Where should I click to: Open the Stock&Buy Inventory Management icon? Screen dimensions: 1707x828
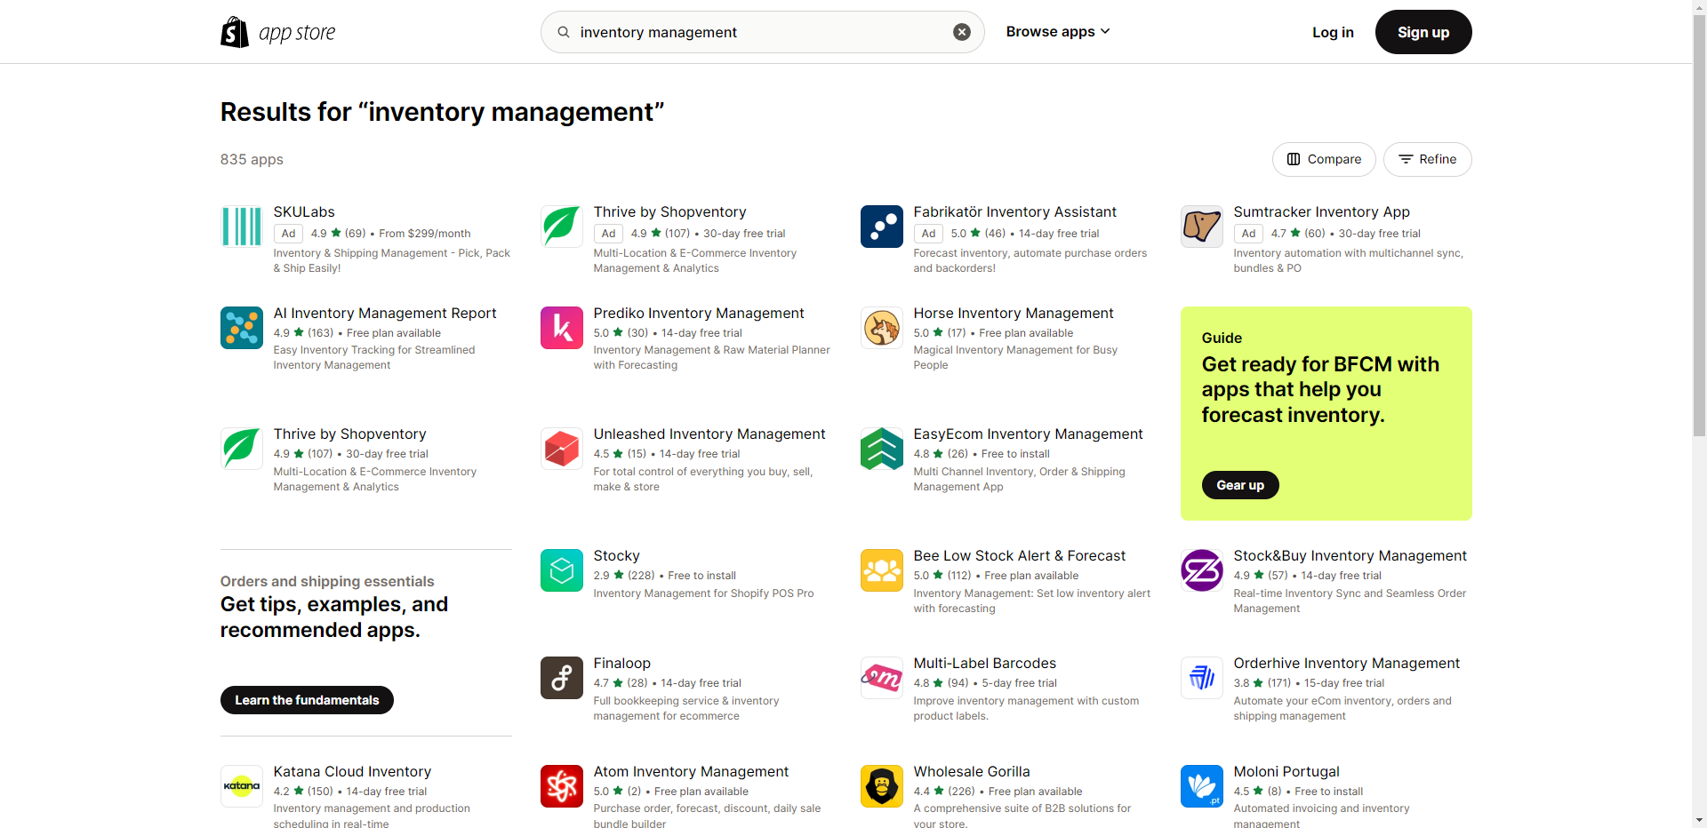coord(1202,570)
